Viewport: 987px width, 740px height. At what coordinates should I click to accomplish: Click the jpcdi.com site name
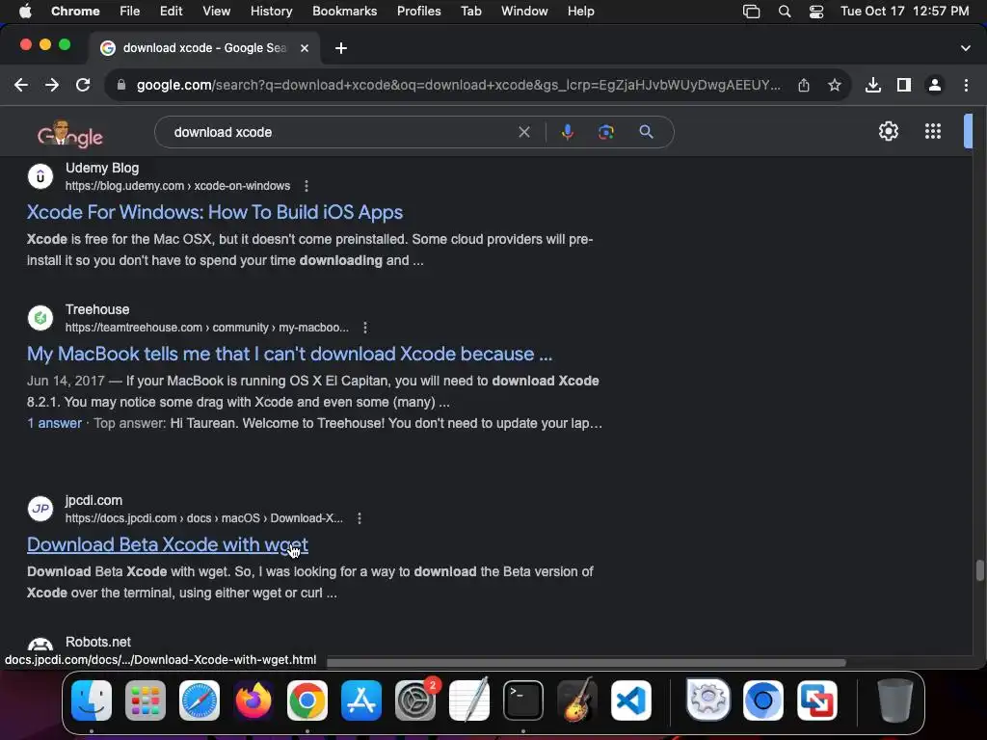coord(93,501)
